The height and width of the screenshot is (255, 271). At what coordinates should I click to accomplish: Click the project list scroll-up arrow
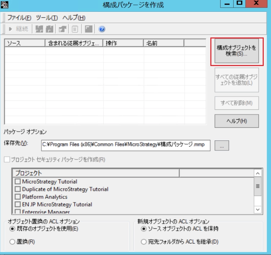click(258, 173)
